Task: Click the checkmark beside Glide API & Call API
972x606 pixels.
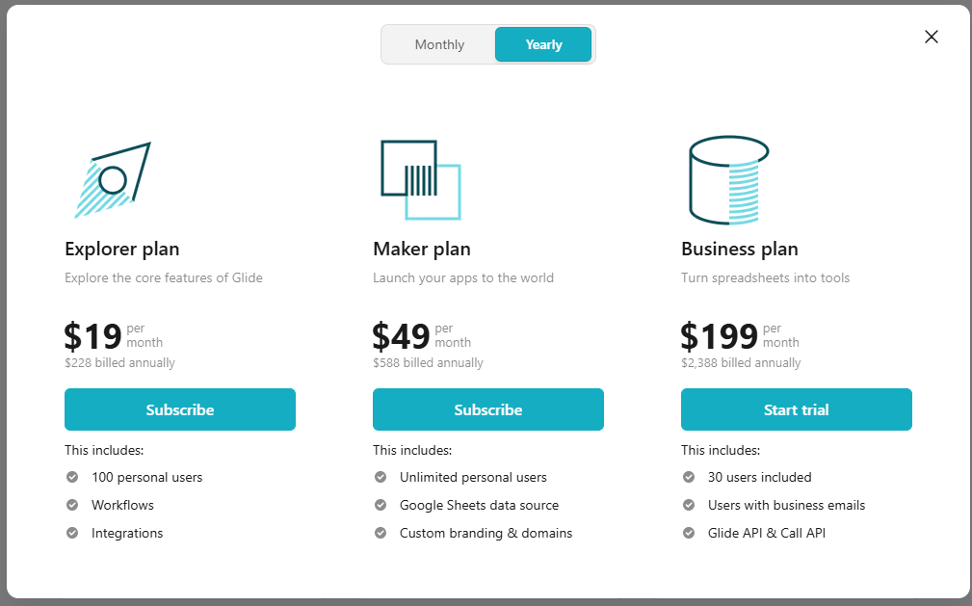Action: 687,533
